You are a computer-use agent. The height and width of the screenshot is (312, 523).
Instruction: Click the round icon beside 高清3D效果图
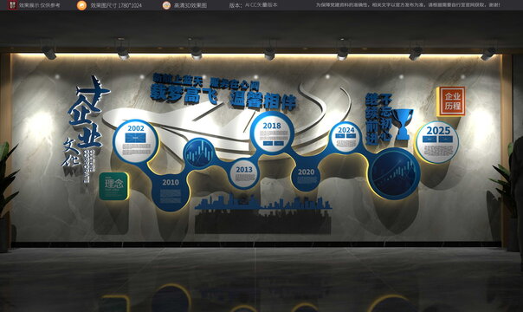(x=166, y=5)
